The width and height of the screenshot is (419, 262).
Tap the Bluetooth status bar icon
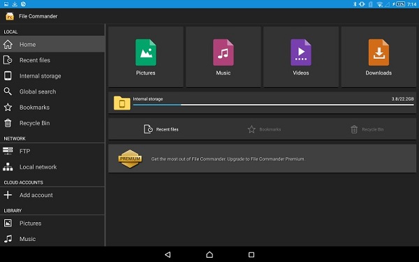tap(355, 4)
